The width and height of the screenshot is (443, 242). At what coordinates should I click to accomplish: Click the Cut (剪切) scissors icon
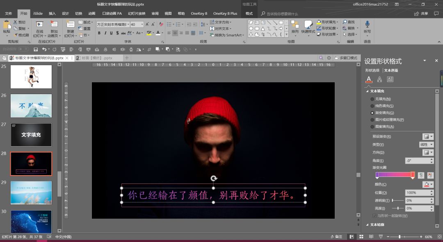(x=15, y=22)
